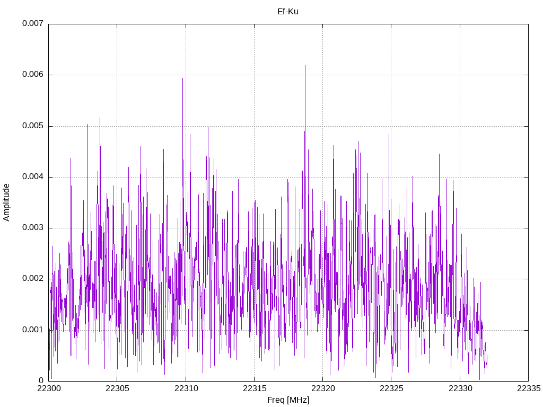The image size is (543, 407).
Task: Click the x-axis tick label 22310
Action: point(186,388)
